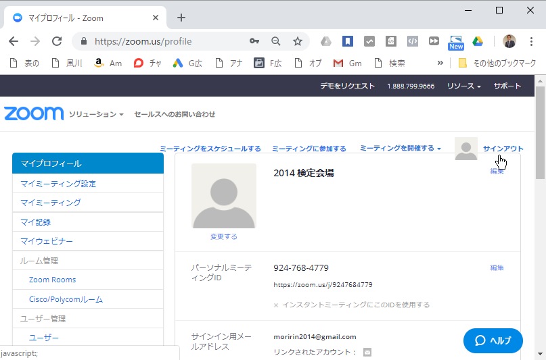Open the Chrome user profile avatar

point(509,41)
